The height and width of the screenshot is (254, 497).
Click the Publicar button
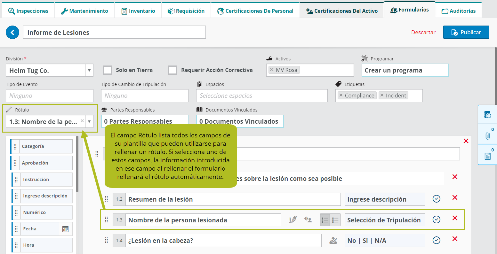pyautogui.click(x=466, y=32)
